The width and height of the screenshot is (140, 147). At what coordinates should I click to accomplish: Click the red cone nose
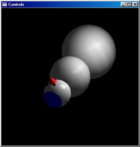coord(52,81)
